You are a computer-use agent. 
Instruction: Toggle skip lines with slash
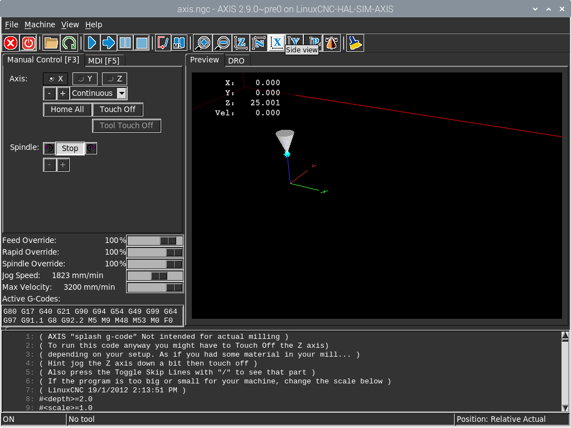coord(163,43)
